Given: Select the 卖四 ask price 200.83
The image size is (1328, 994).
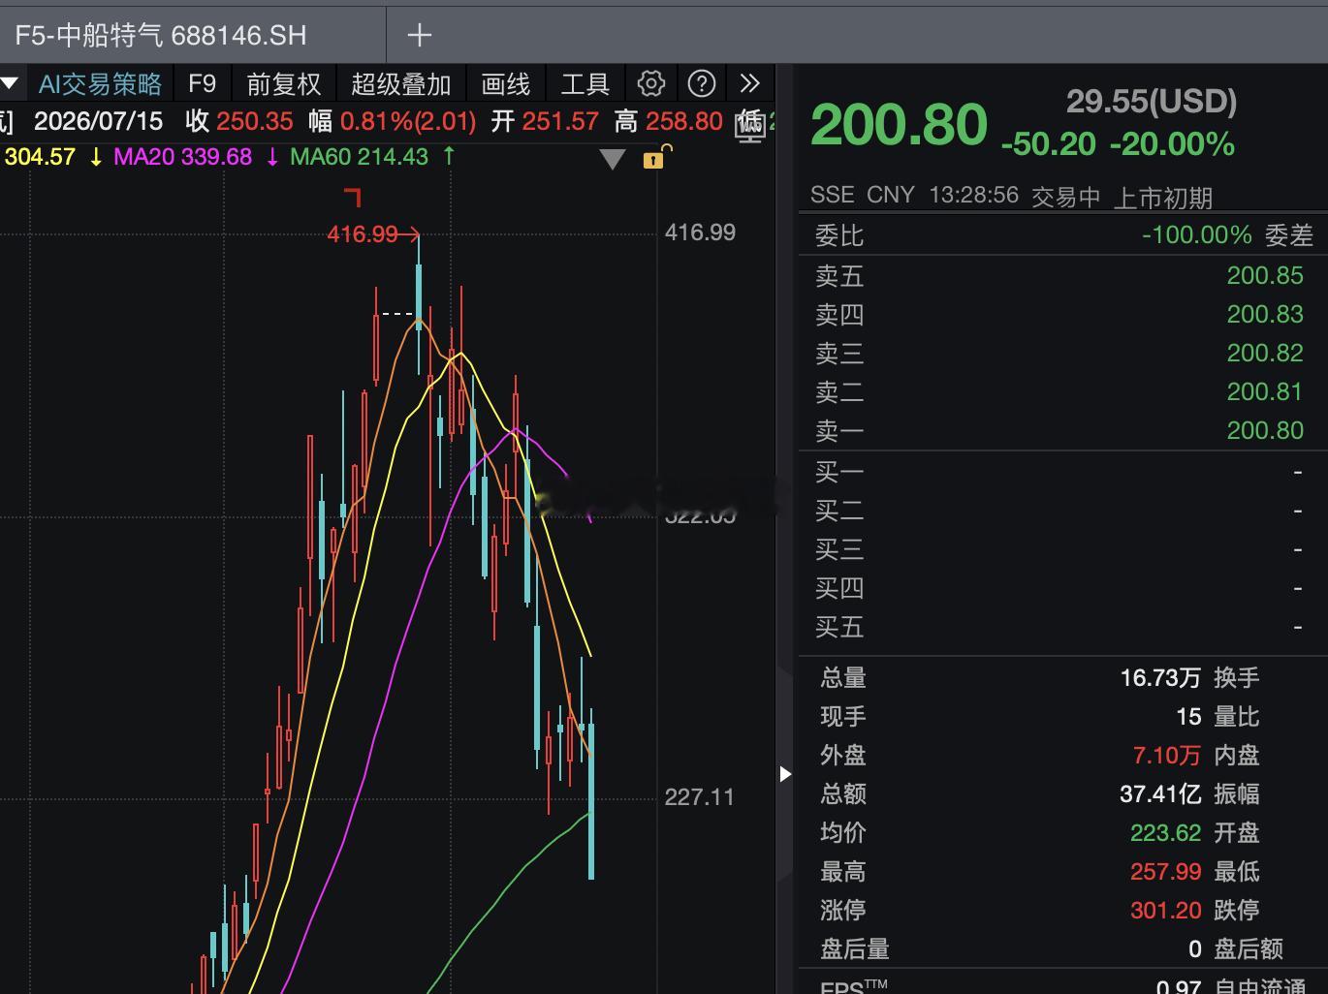Looking at the screenshot, I should point(1265,315).
